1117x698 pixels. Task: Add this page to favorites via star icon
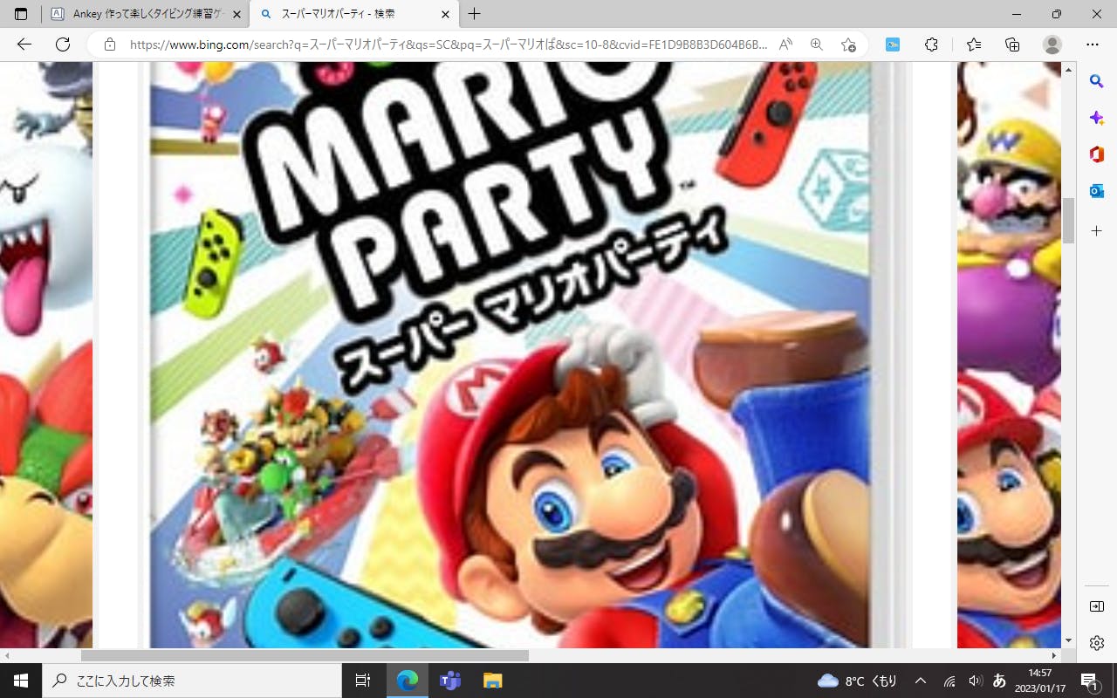click(x=848, y=44)
